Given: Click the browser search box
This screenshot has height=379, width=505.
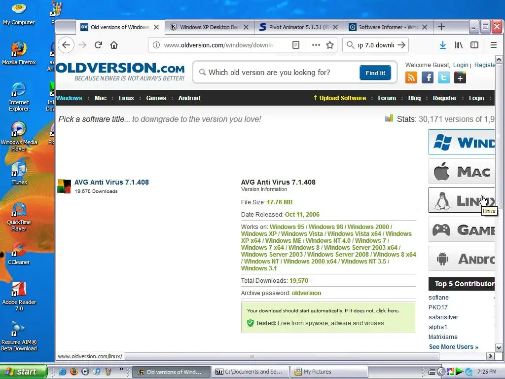Looking at the screenshot, I should coord(375,45).
